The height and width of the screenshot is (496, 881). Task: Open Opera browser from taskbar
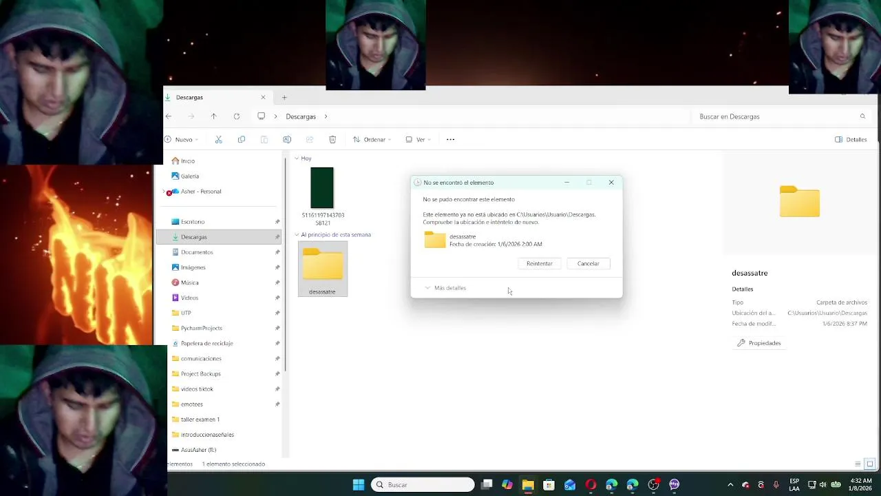click(x=591, y=484)
